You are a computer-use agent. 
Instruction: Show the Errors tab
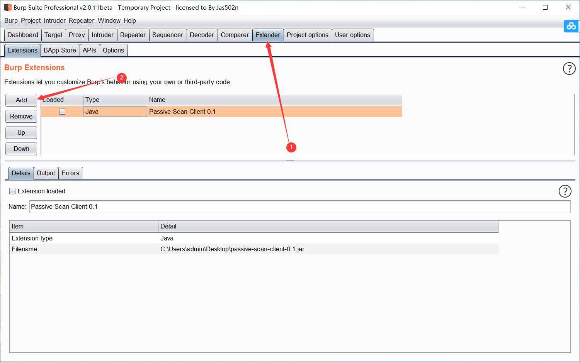tap(70, 173)
